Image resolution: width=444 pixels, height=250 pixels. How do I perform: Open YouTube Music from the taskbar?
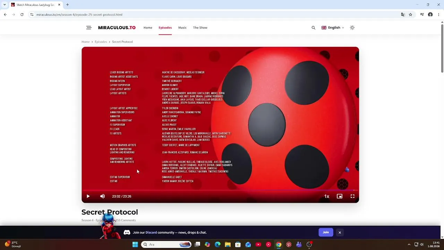[268, 244]
